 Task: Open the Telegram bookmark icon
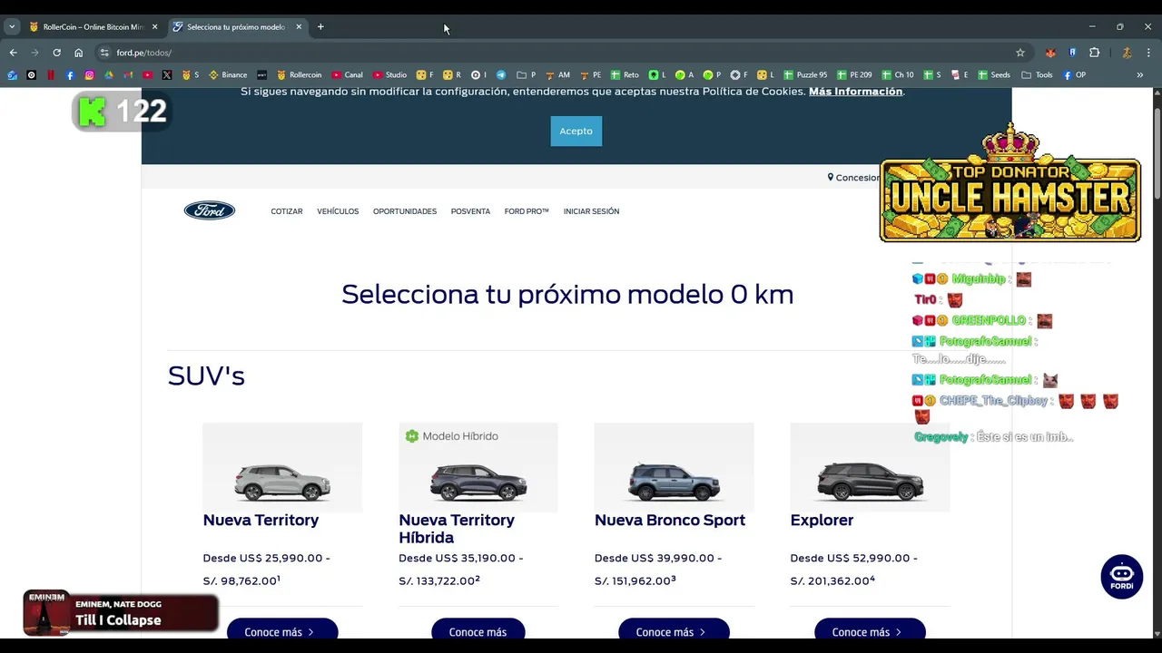point(500,75)
